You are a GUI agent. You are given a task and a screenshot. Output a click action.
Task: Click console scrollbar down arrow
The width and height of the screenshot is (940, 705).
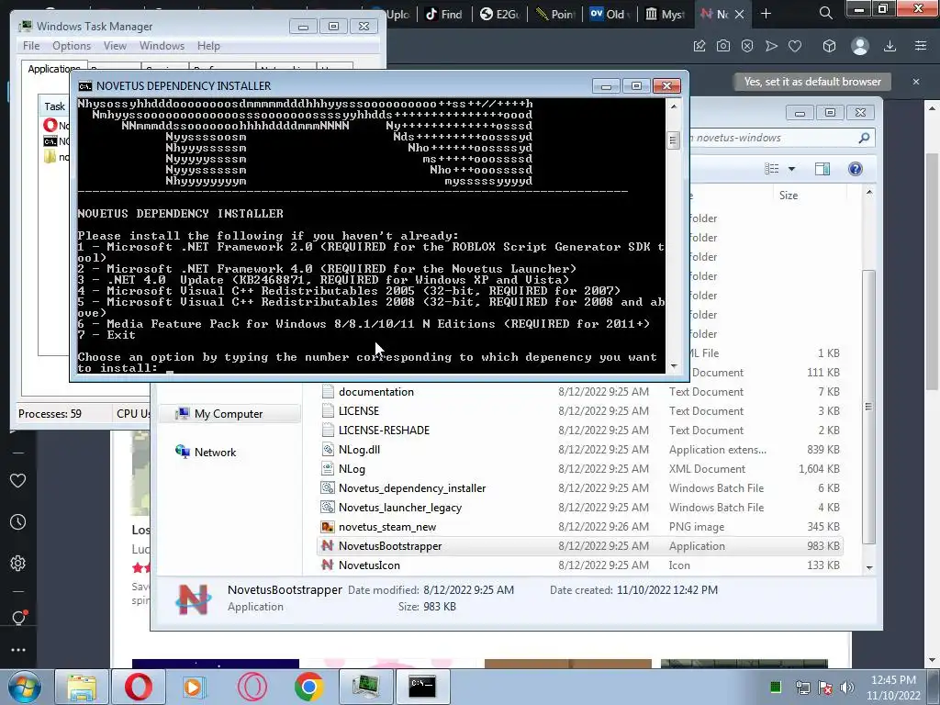pos(674,365)
